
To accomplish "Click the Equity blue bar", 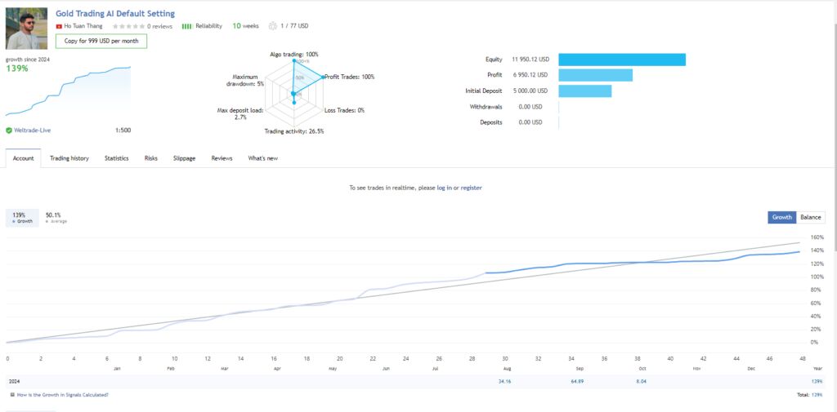I will pyautogui.click(x=622, y=60).
